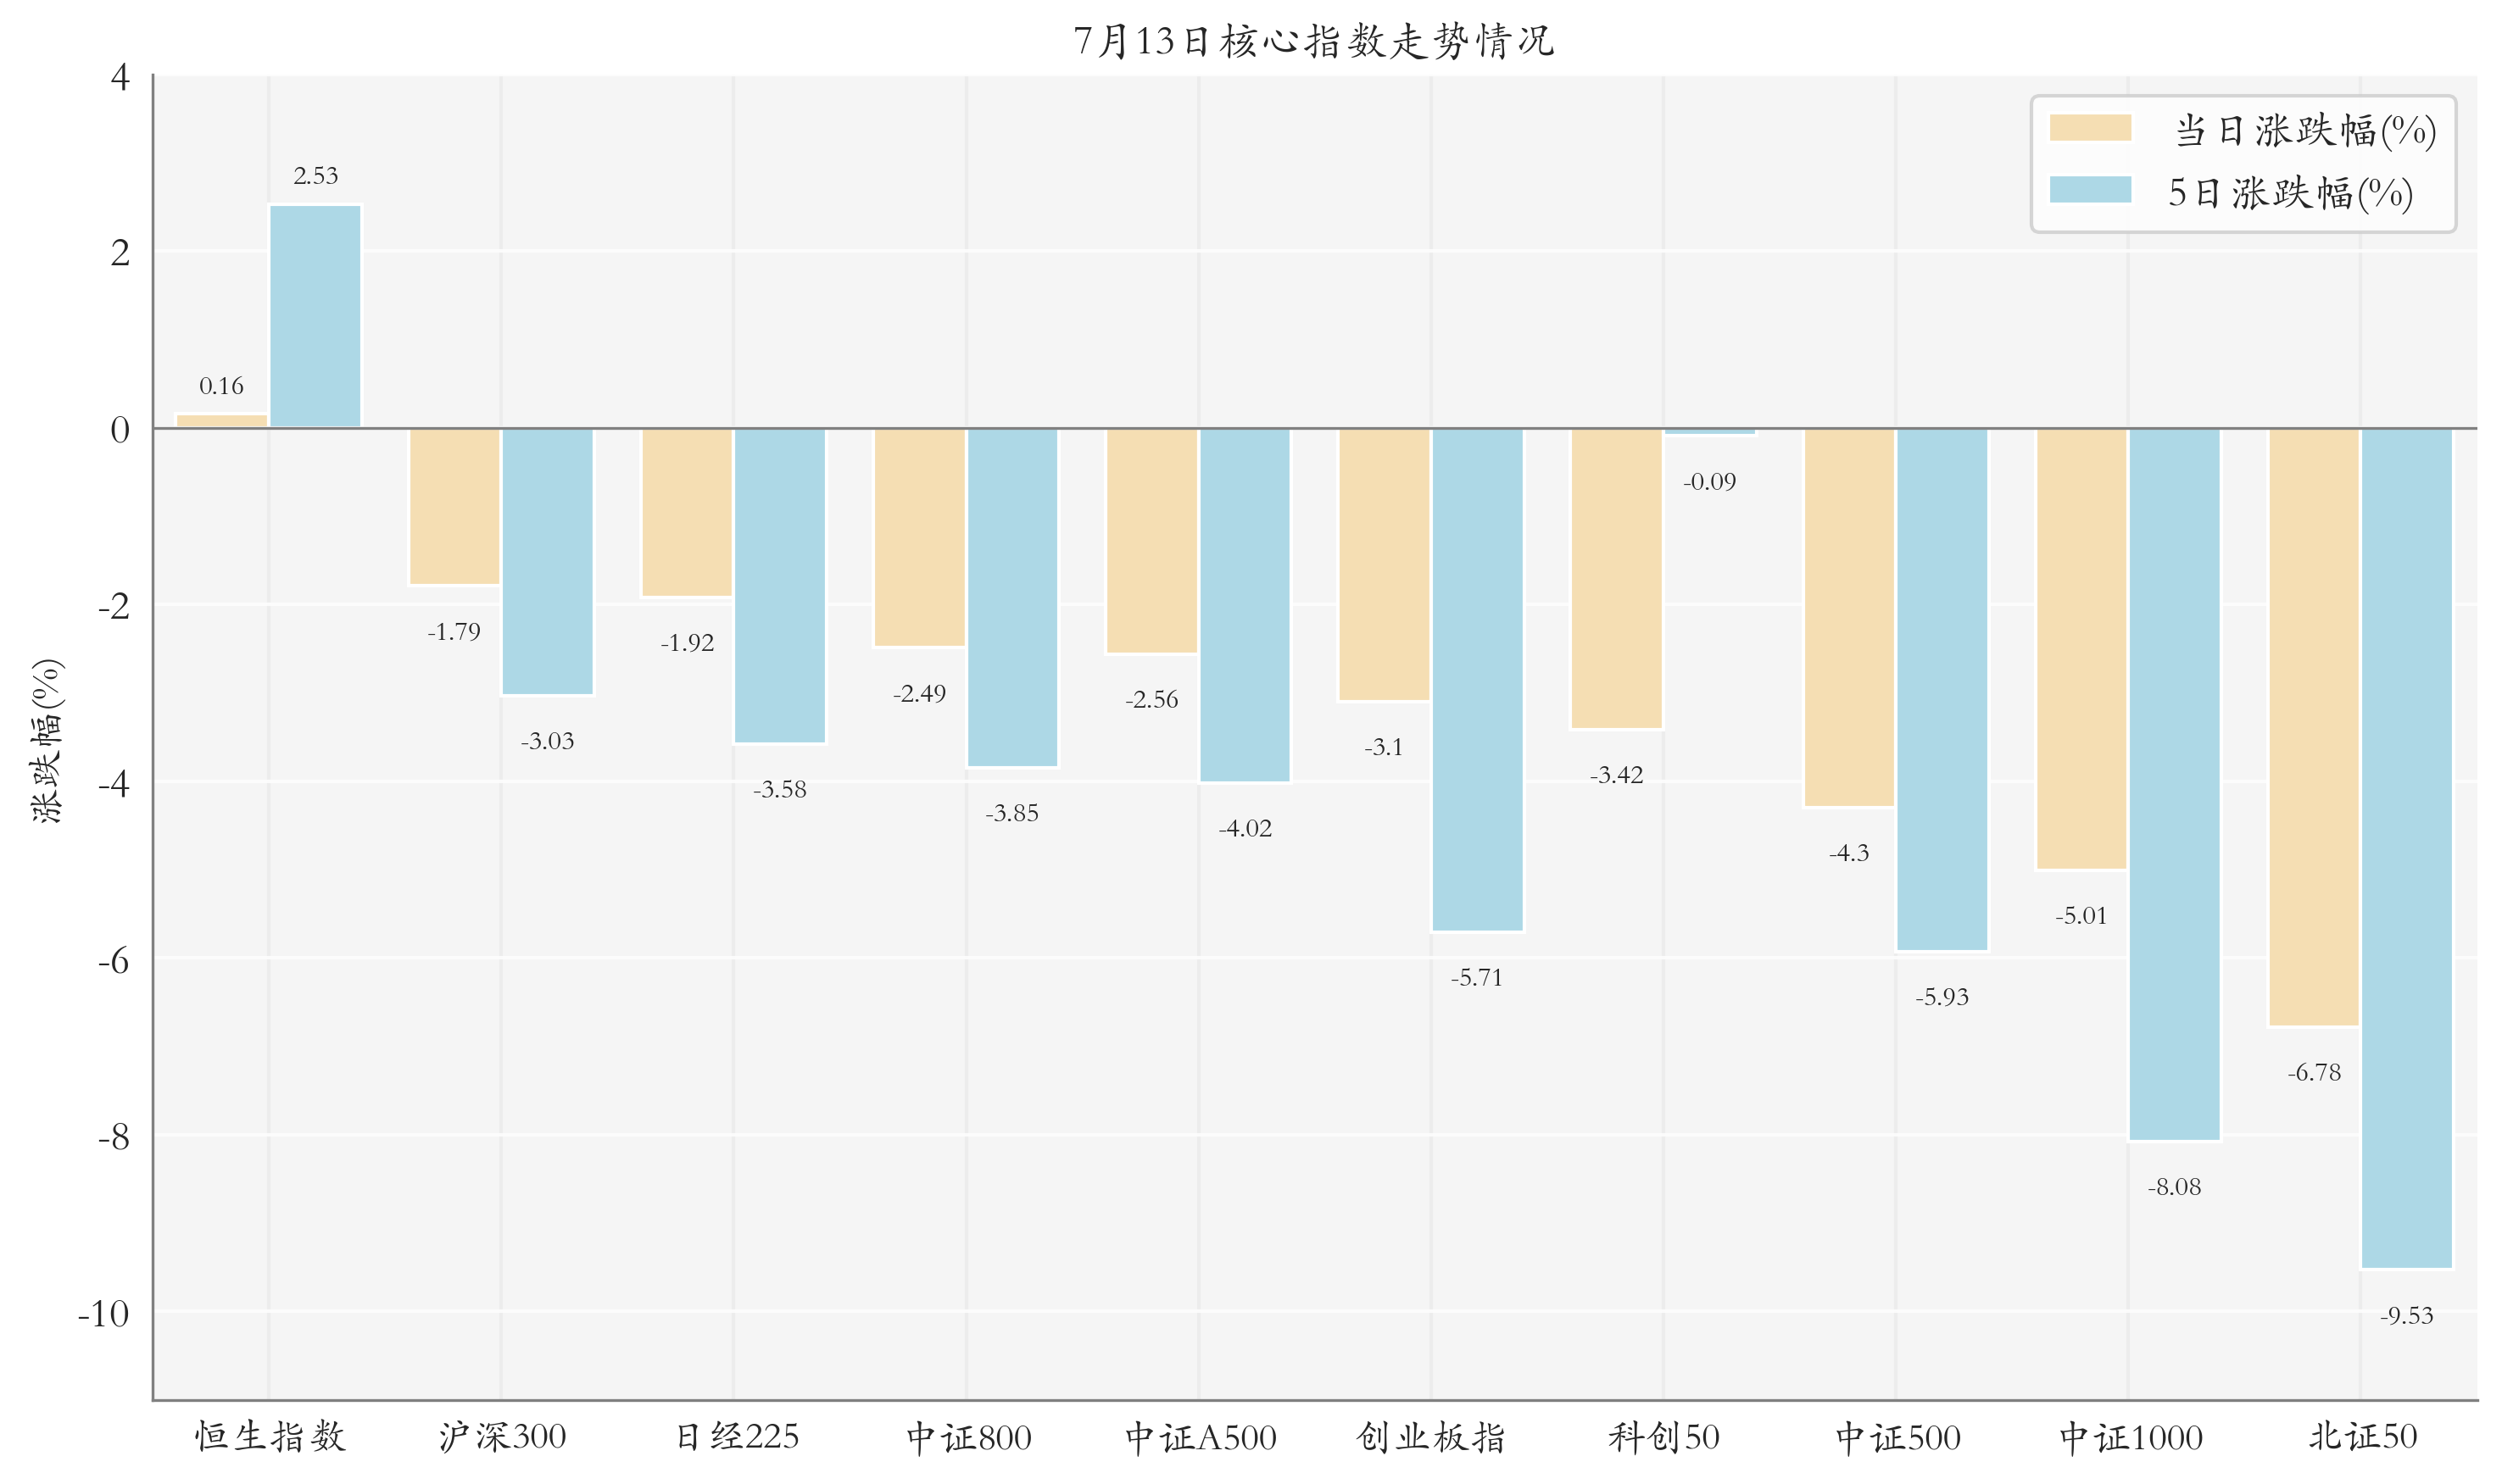Click the data value -5.01
The height and width of the screenshot is (1484, 2502).
[2081, 915]
